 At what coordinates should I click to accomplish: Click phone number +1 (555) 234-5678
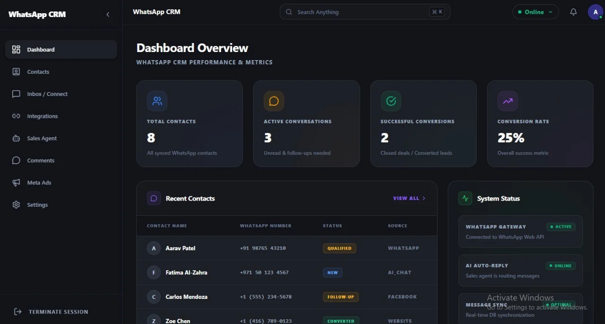266,297
